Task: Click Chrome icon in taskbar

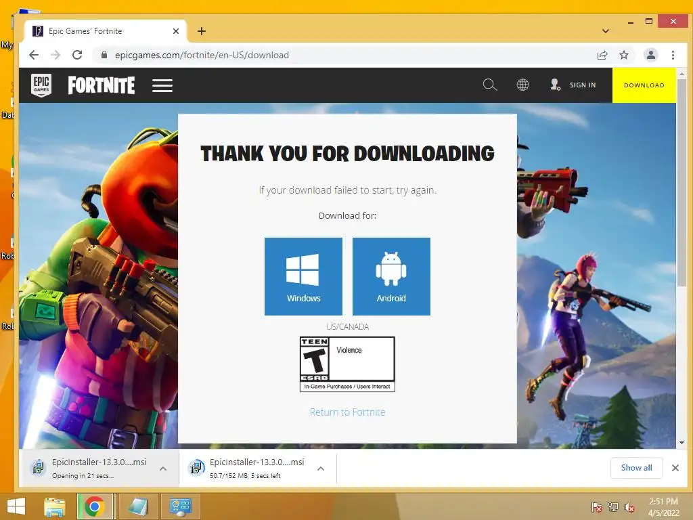Action: pos(94,506)
